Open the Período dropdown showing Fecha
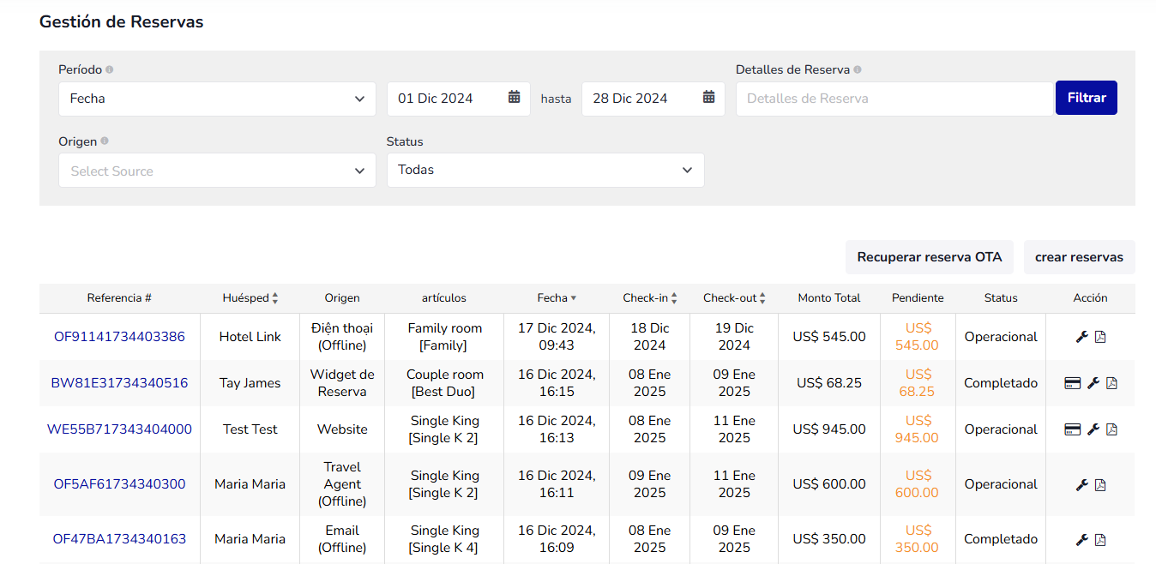Viewport: 1156px width, 564px height. point(217,99)
